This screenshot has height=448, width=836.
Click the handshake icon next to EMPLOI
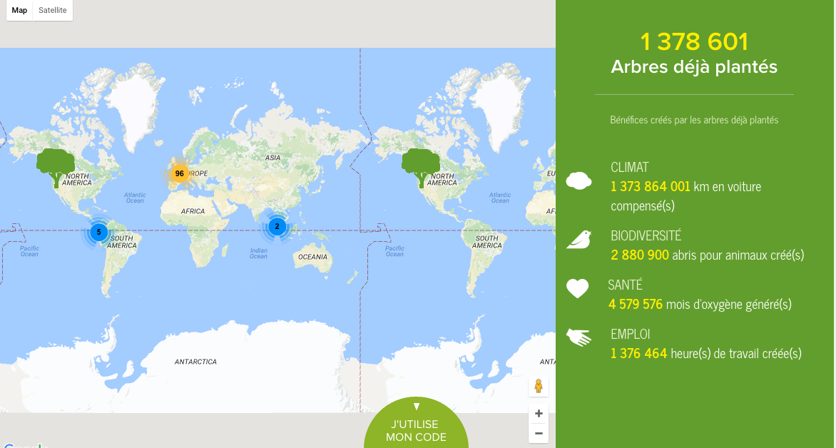click(578, 337)
